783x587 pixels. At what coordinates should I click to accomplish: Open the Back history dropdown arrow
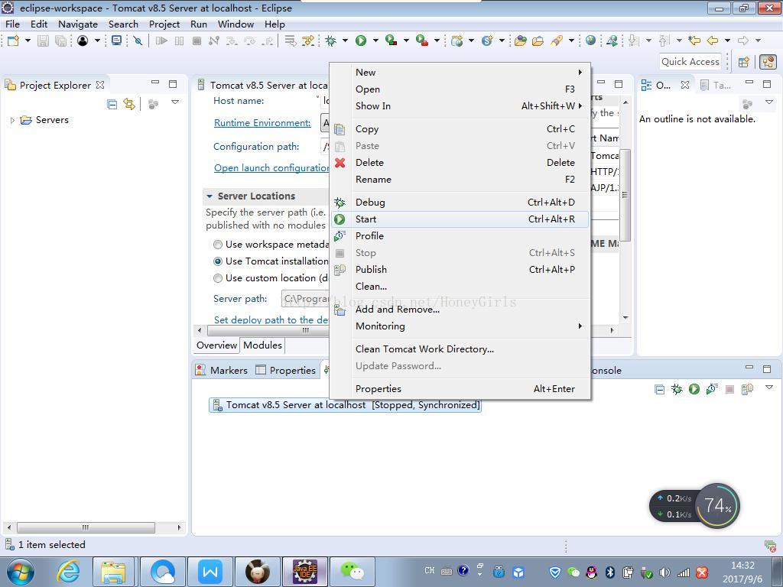tap(728, 41)
